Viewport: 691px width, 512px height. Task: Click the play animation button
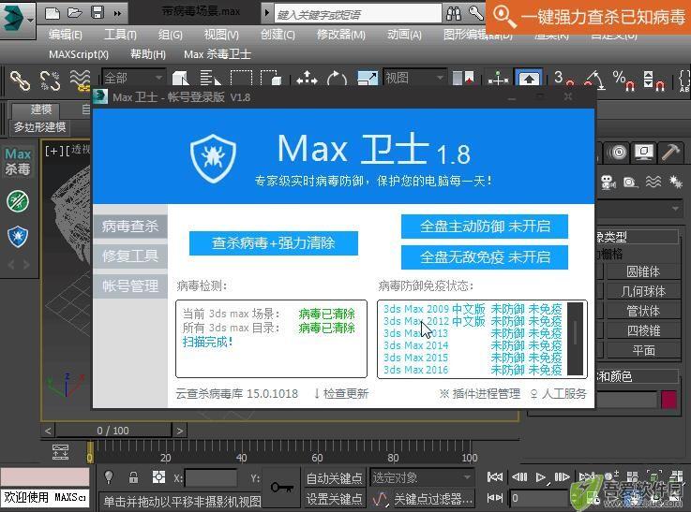[x=540, y=476]
